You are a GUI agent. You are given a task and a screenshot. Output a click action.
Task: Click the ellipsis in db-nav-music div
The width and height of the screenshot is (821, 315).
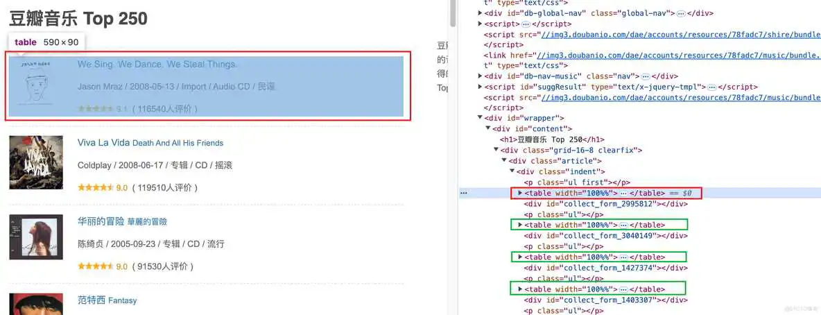(645, 76)
